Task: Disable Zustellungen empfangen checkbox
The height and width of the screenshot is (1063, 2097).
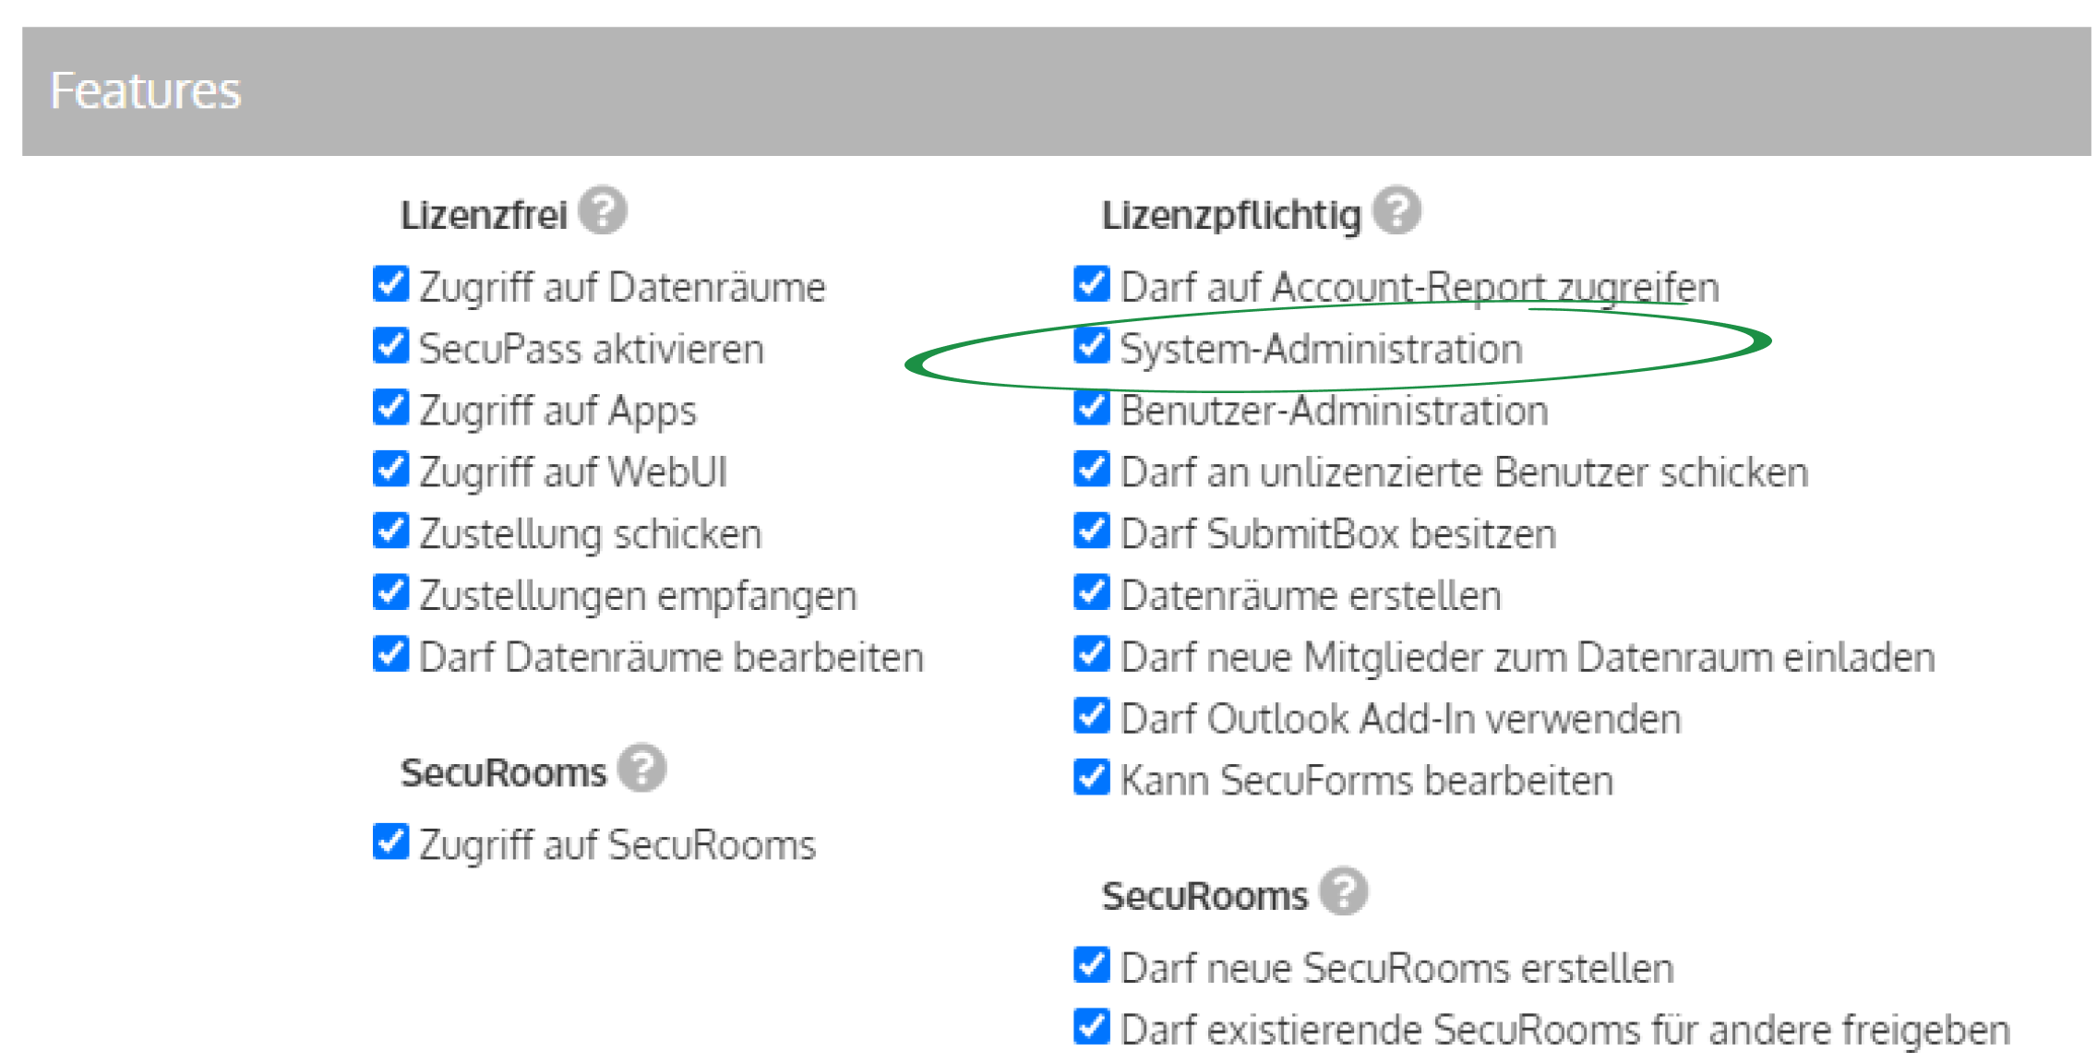Action: point(391,593)
